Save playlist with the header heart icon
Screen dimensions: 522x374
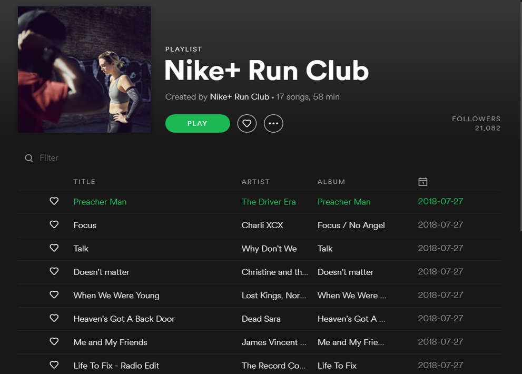247,124
